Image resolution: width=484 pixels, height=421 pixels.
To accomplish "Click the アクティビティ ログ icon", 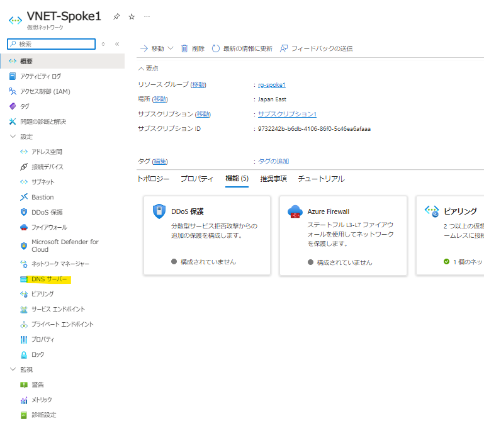I will click(13, 76).
